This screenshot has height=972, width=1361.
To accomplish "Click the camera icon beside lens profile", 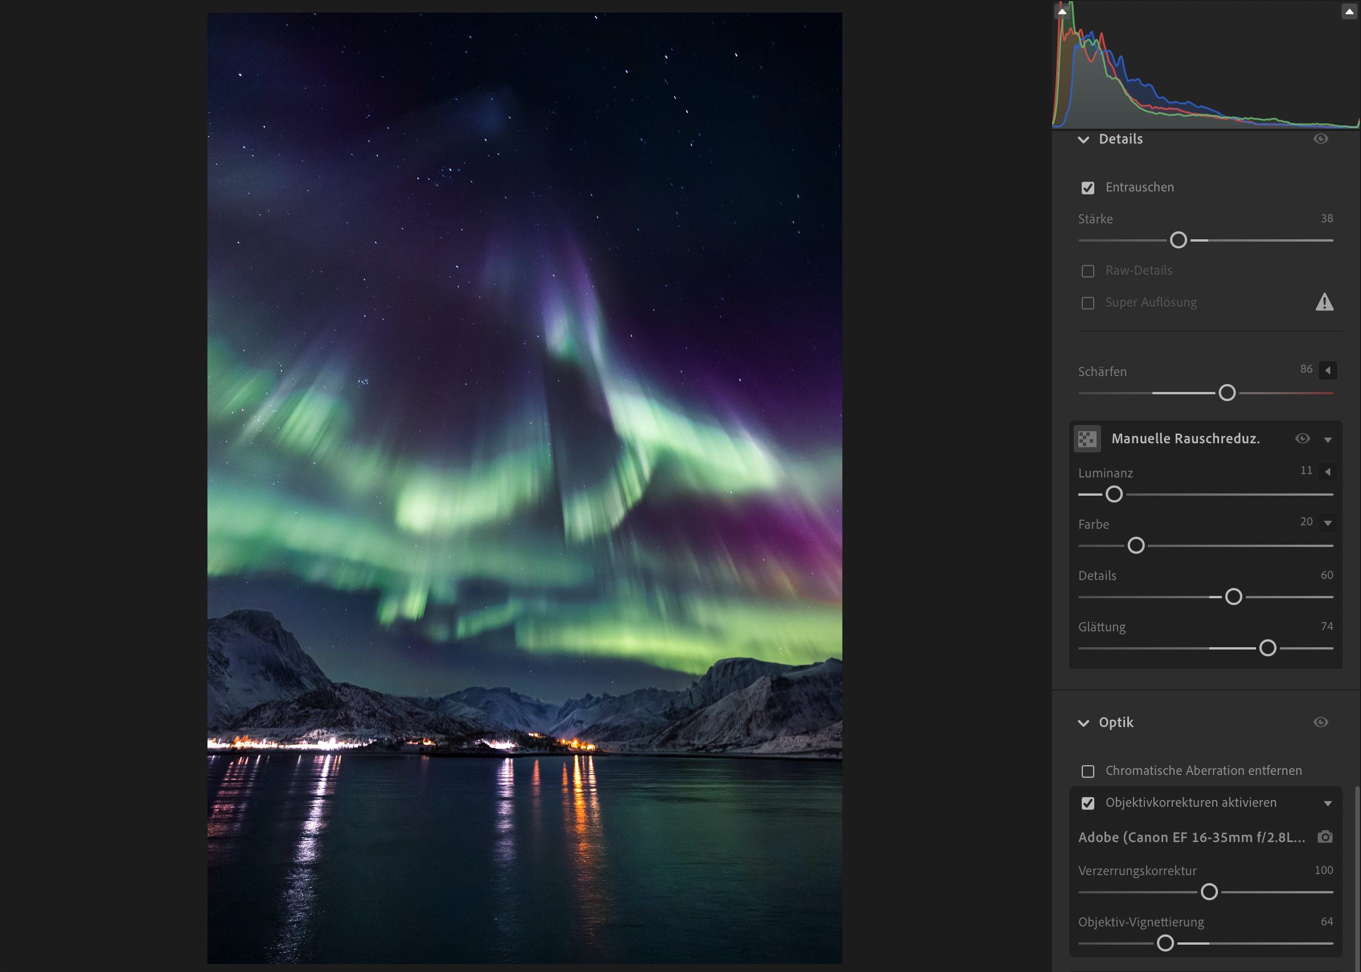I will click(1325, 837).
